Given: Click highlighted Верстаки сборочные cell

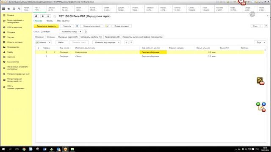Looking at the screenshot, I should pos(153,52).
